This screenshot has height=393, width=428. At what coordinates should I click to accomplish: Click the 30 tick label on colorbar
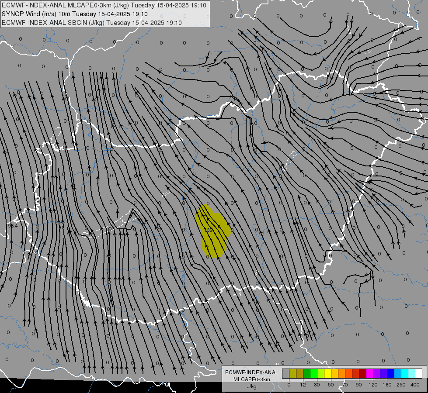coord(317,385)
